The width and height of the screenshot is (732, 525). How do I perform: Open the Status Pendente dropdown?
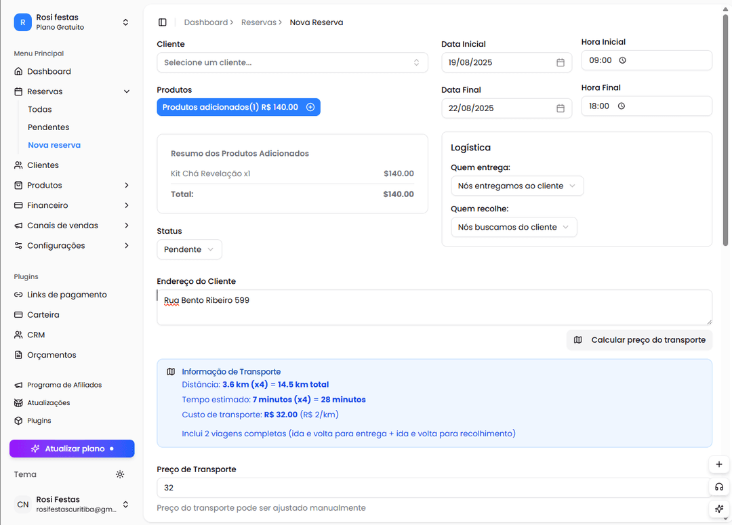[x=189, y=249]
